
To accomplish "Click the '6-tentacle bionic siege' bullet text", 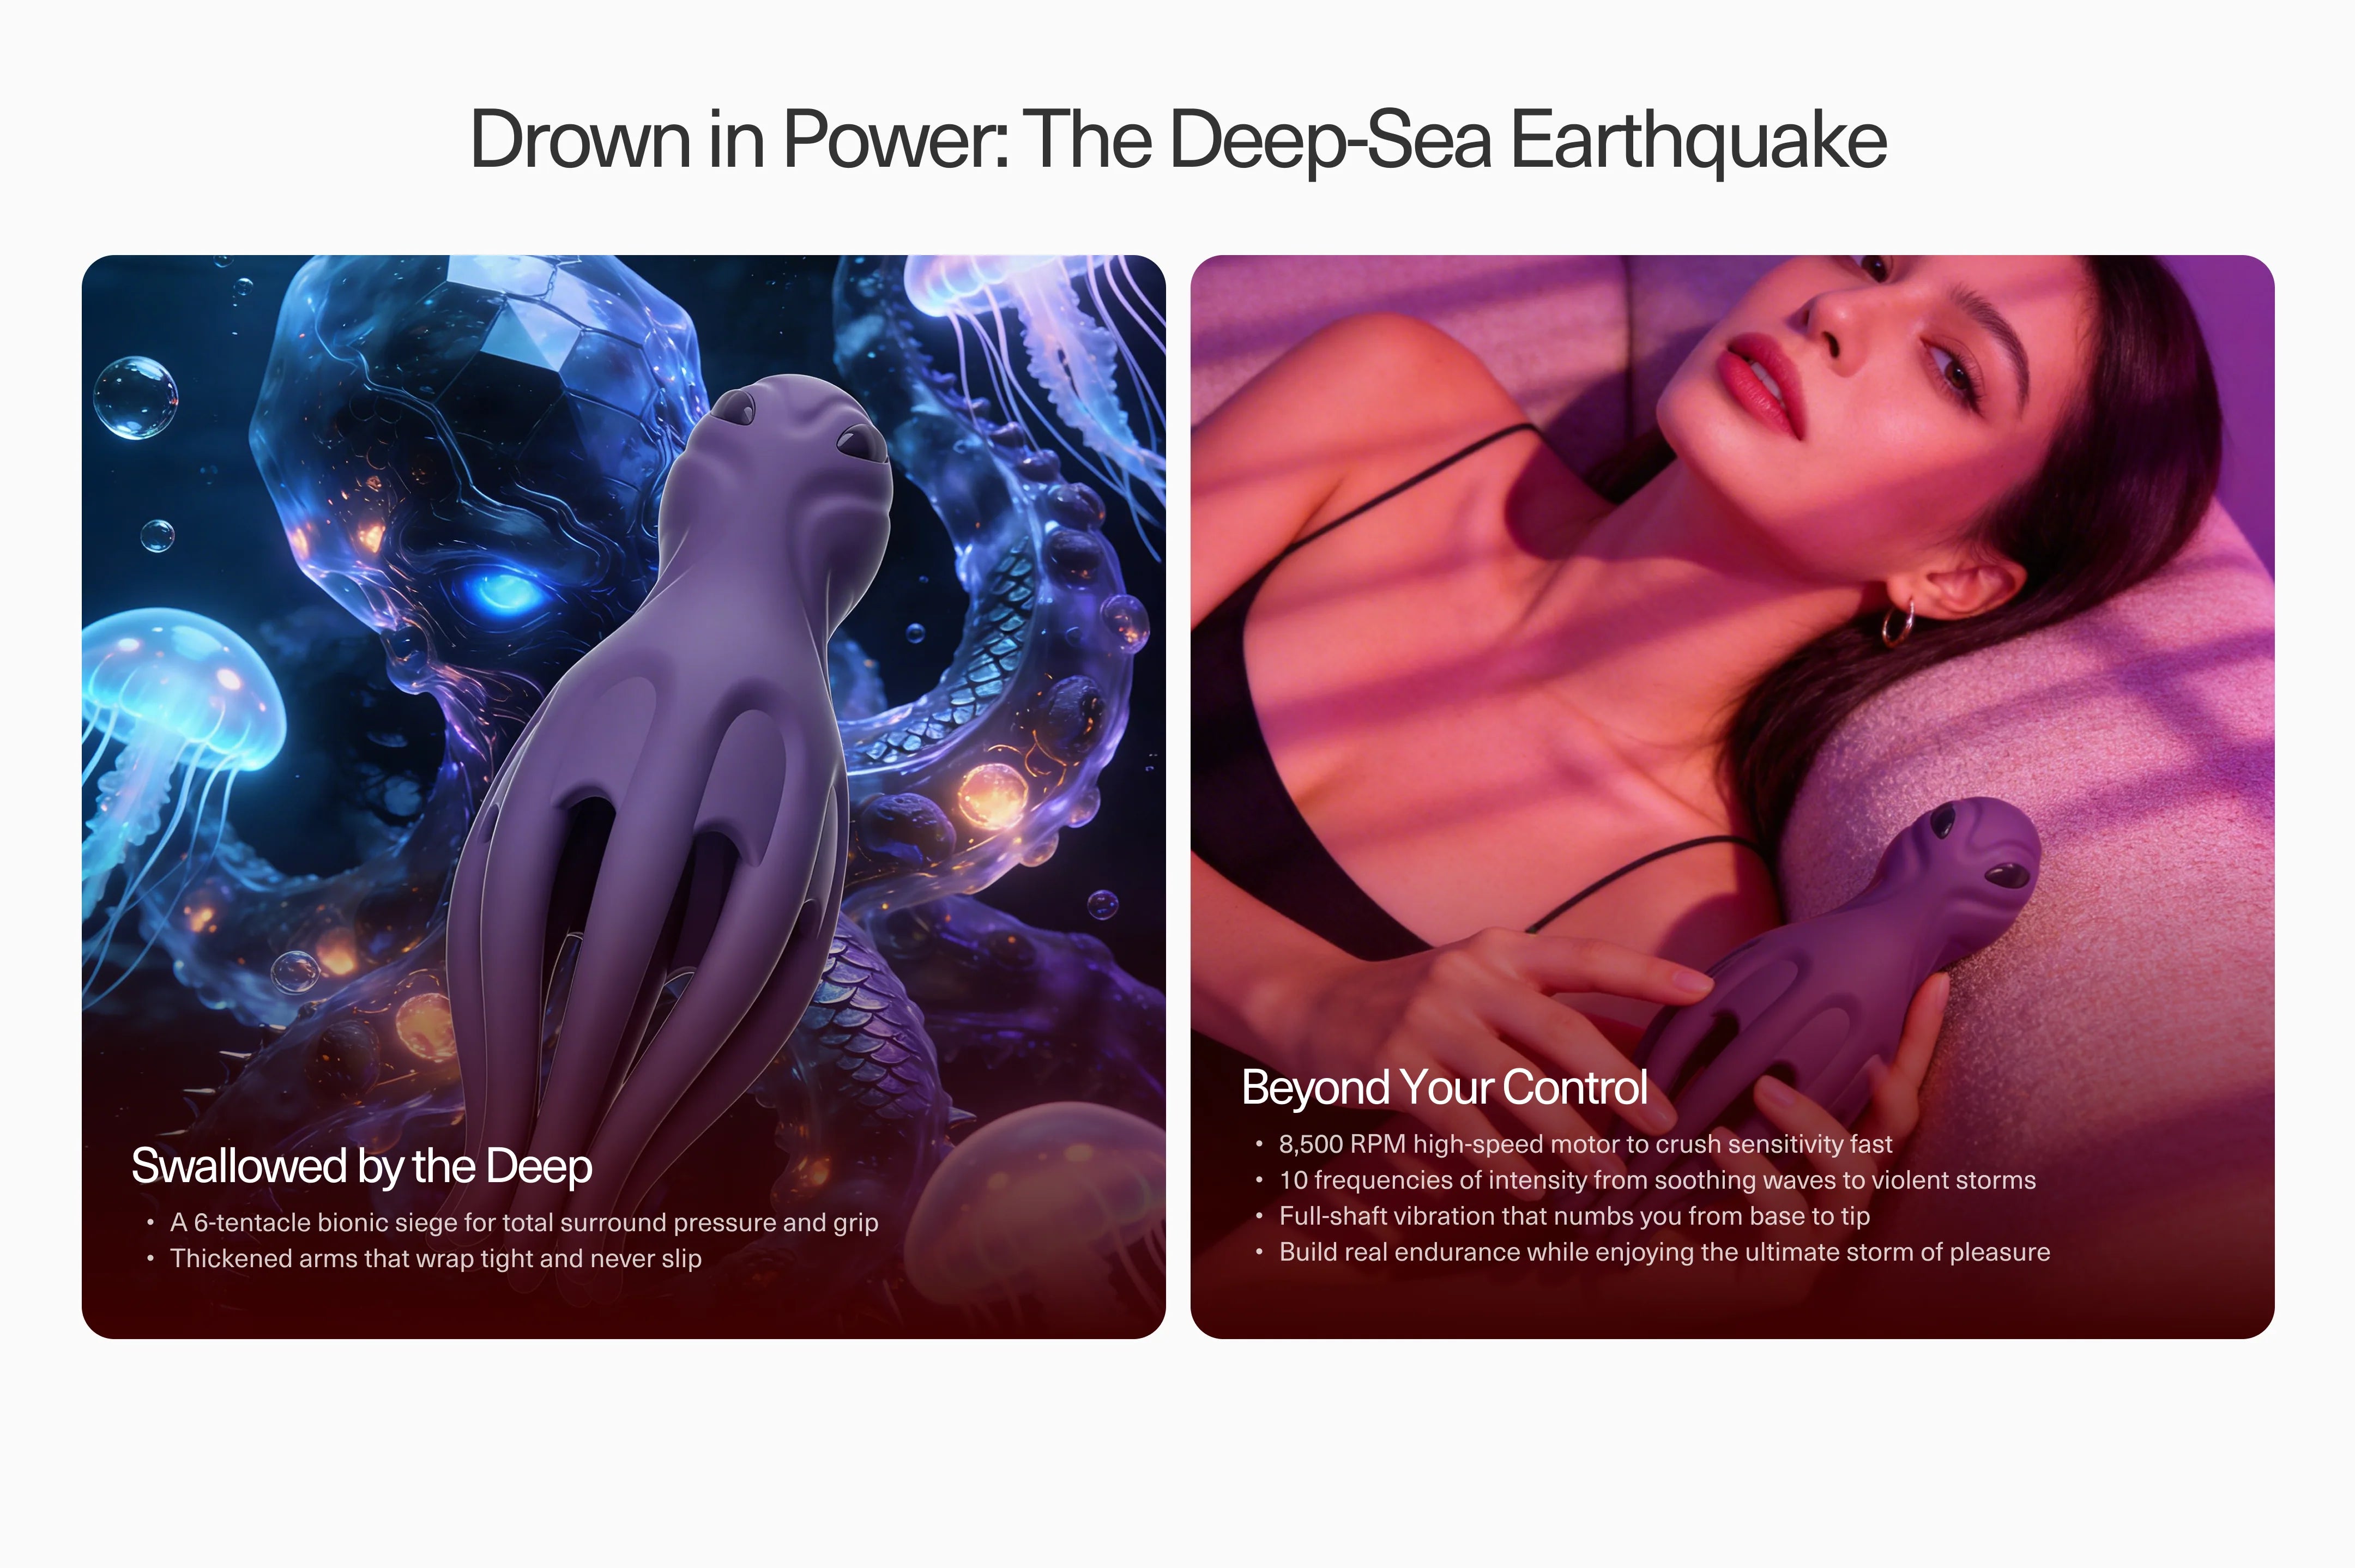I will coord(524,1222).
